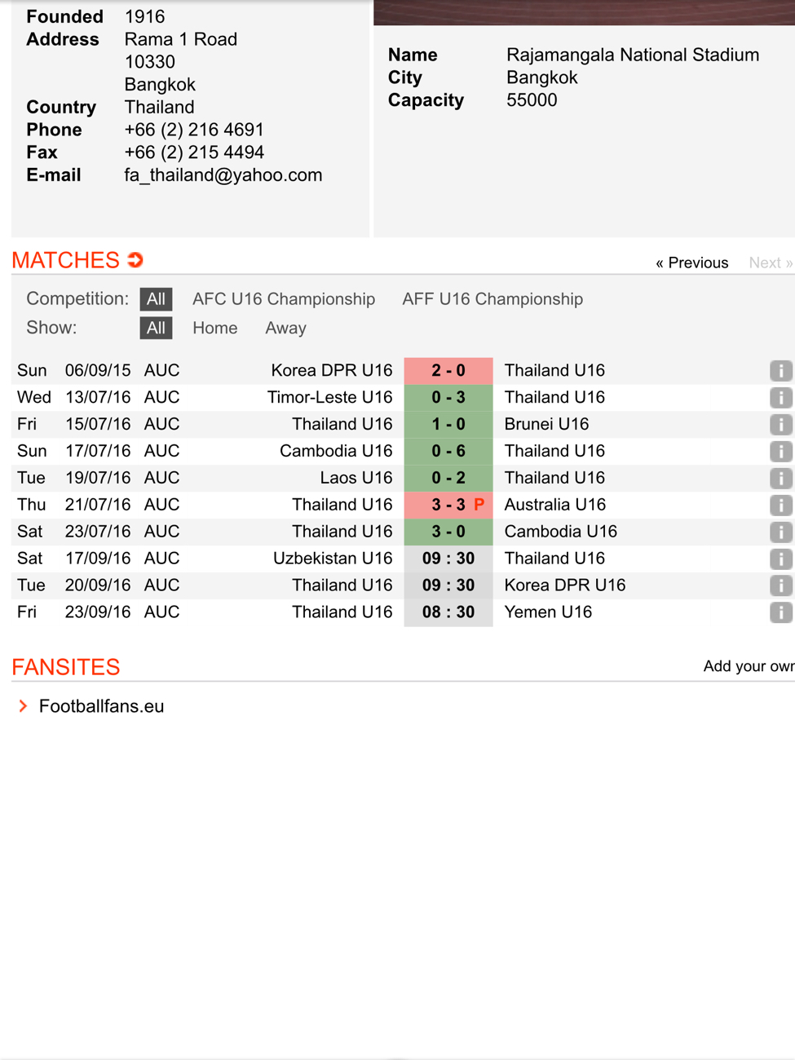The height and width of the screenshot is (1060, 795).
Task: Show only Home matches
Action: point(215,328)
